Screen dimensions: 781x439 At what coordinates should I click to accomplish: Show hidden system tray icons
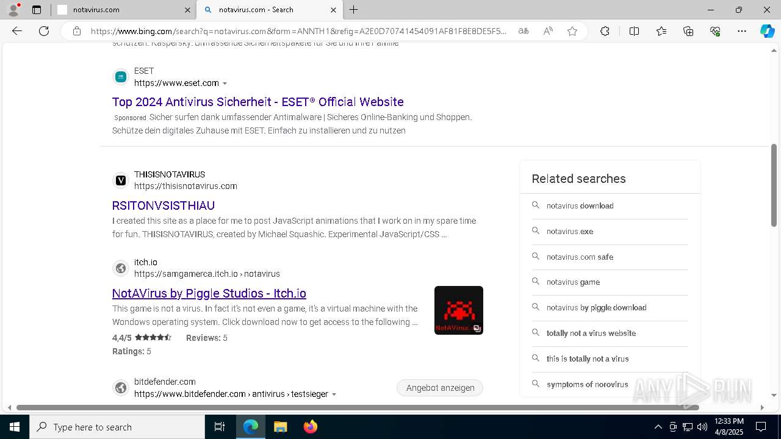coord(658,427)
